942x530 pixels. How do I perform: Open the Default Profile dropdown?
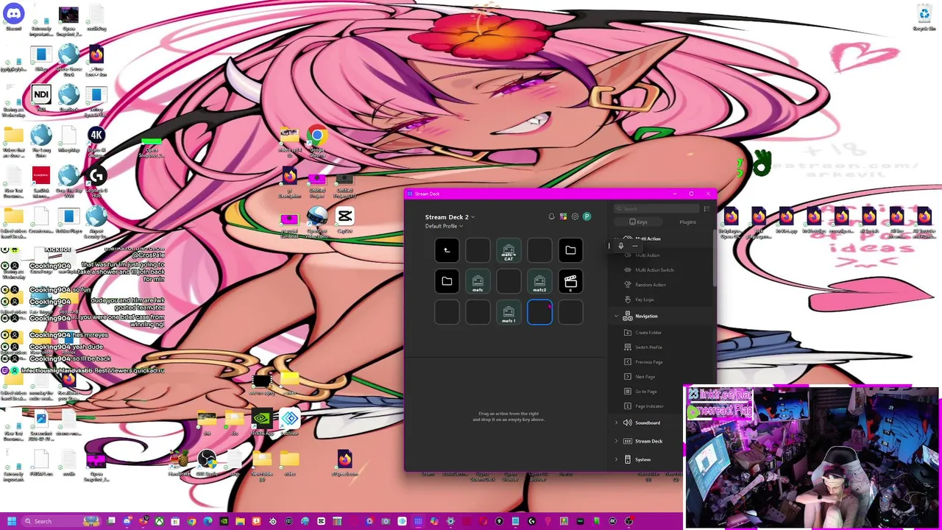click(x=444, y=226)
